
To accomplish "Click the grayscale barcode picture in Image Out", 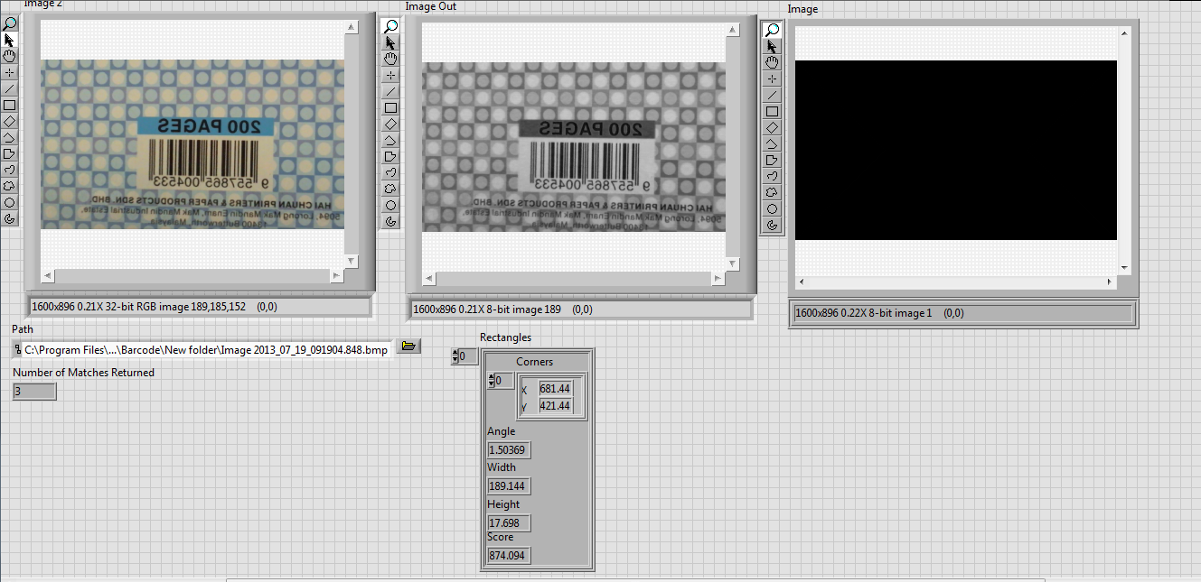I will point(574,146).
